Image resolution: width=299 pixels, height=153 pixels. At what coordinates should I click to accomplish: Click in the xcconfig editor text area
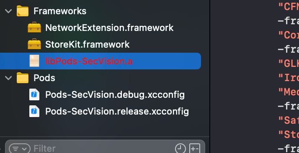coord(255,76)
